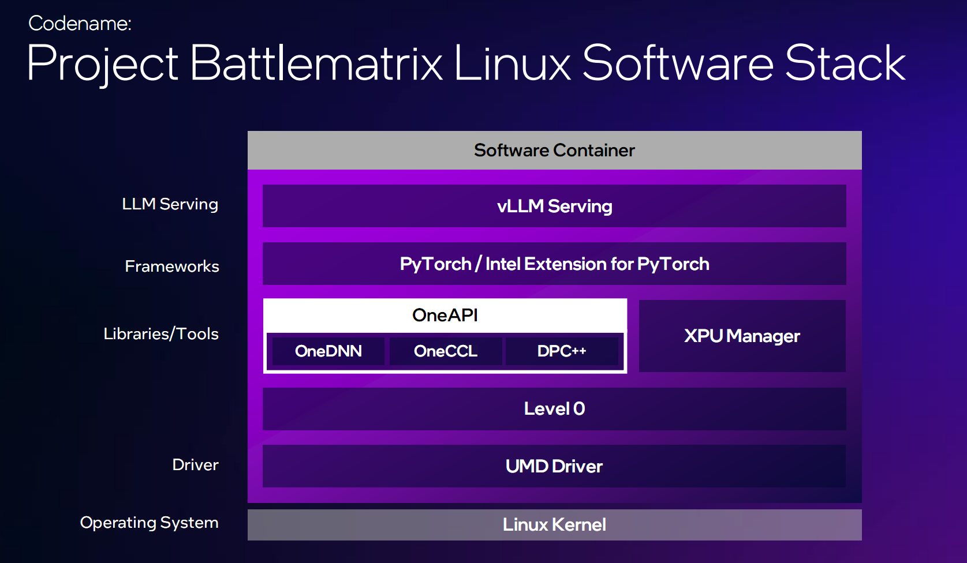This screenshot has width=967, height=563.
Task: Click the Level 0 layer bar
Action: point(554,409)
